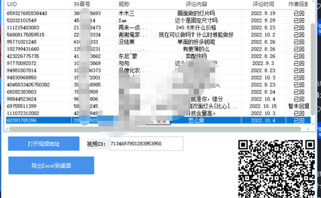Click comment 这个是固定尺寸吗
The image size is (321, 198).
point(196,20)
